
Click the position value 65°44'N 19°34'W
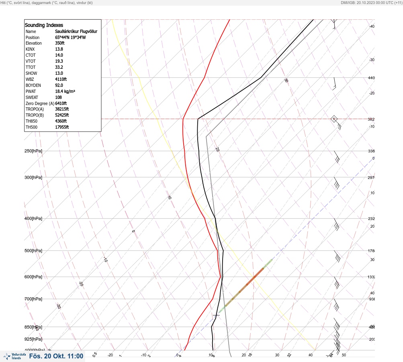[70, 37]
